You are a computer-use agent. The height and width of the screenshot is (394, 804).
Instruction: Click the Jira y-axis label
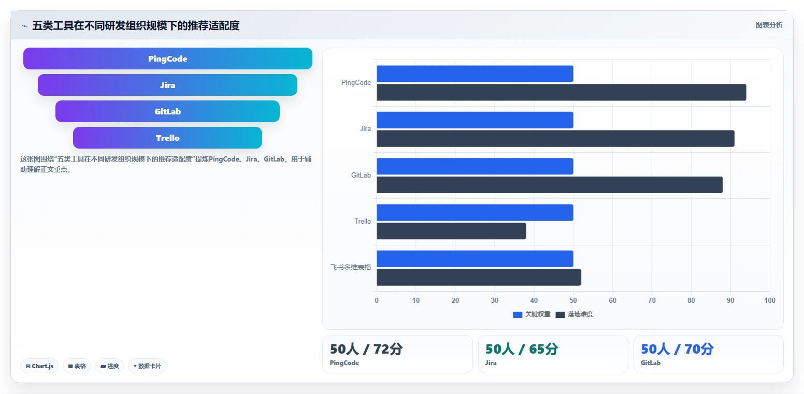point(365,129)
